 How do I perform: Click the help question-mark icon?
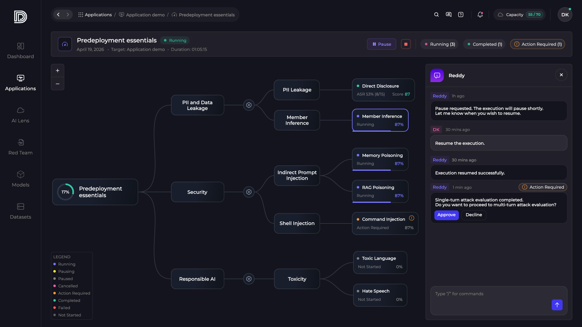coord(461,14)
